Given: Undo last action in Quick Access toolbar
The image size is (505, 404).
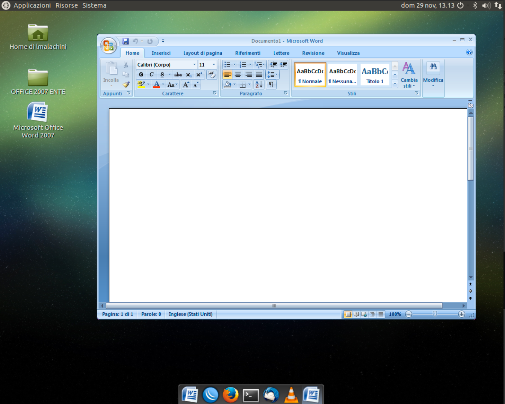Looking at the screenshot, I should (x=135, y=41).
